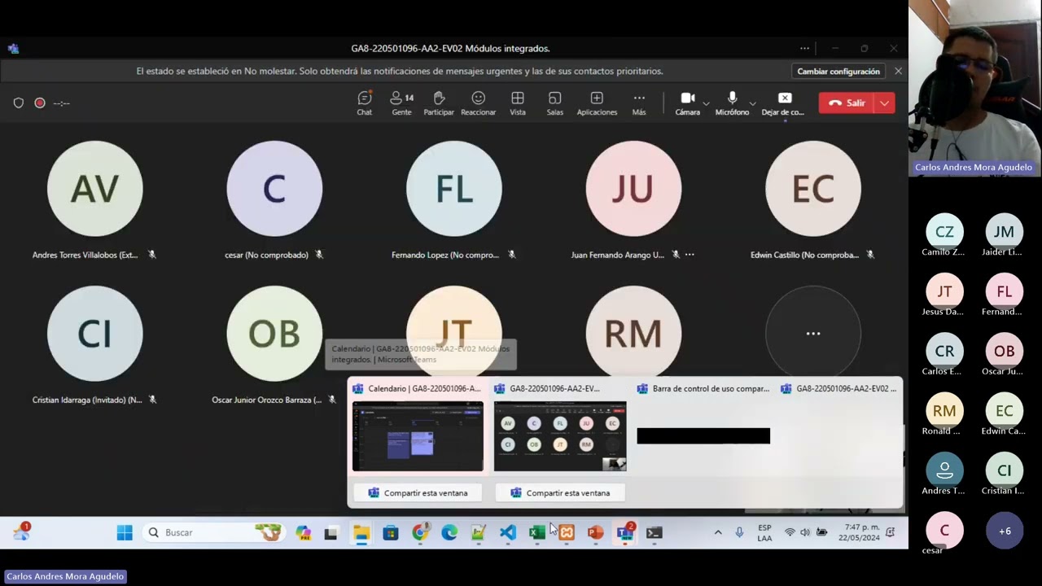Leave the meeting with Salir
Screen dimensions: 1042x586
click(847, 103)
